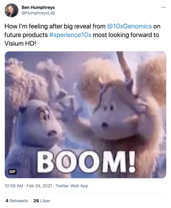Screen dimensions: 171x208
Task: View the 4 Retweets list
Action: [17, 201]
